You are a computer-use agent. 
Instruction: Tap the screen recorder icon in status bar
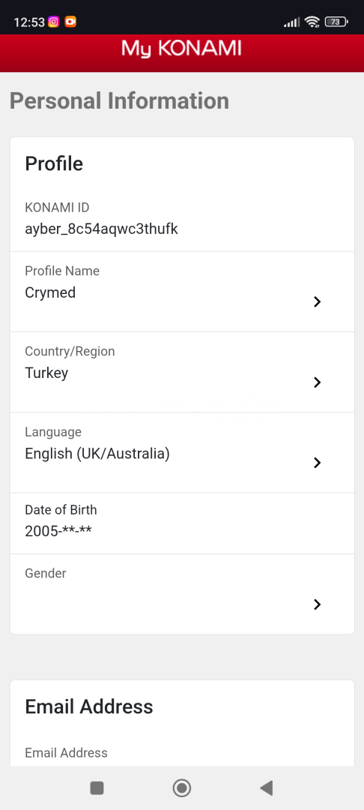coord(70,22)
